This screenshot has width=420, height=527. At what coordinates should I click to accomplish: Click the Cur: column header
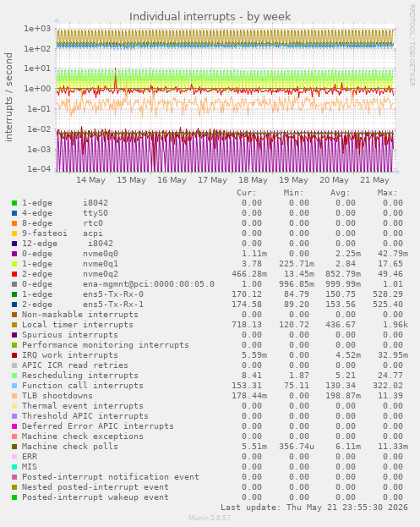(x=247, y=193)
